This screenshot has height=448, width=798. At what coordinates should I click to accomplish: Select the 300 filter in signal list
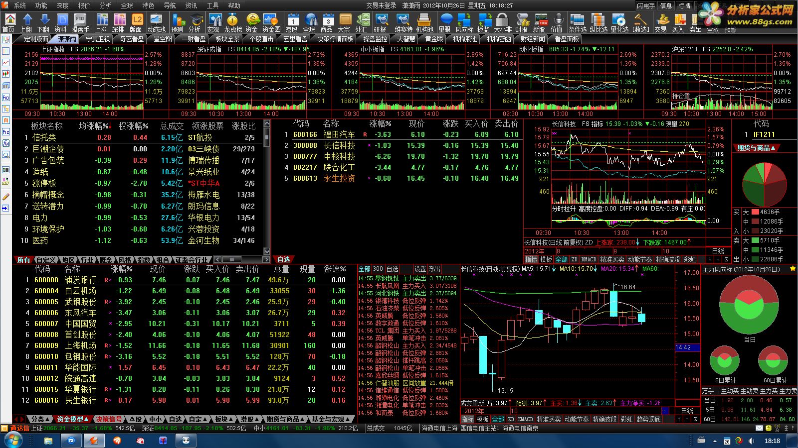(x=378, y=269)
